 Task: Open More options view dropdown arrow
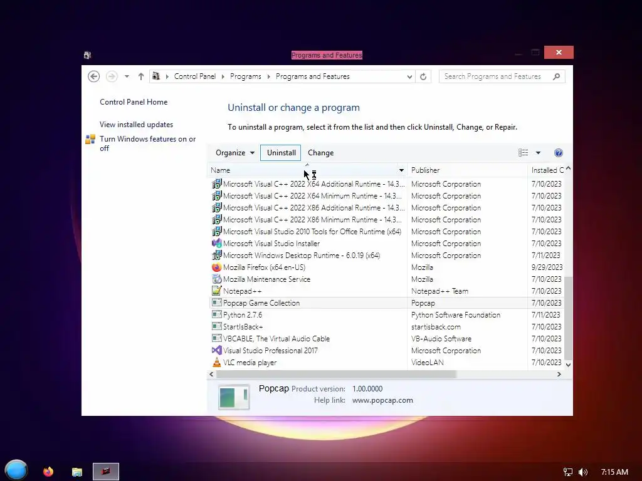pos(538,153)
